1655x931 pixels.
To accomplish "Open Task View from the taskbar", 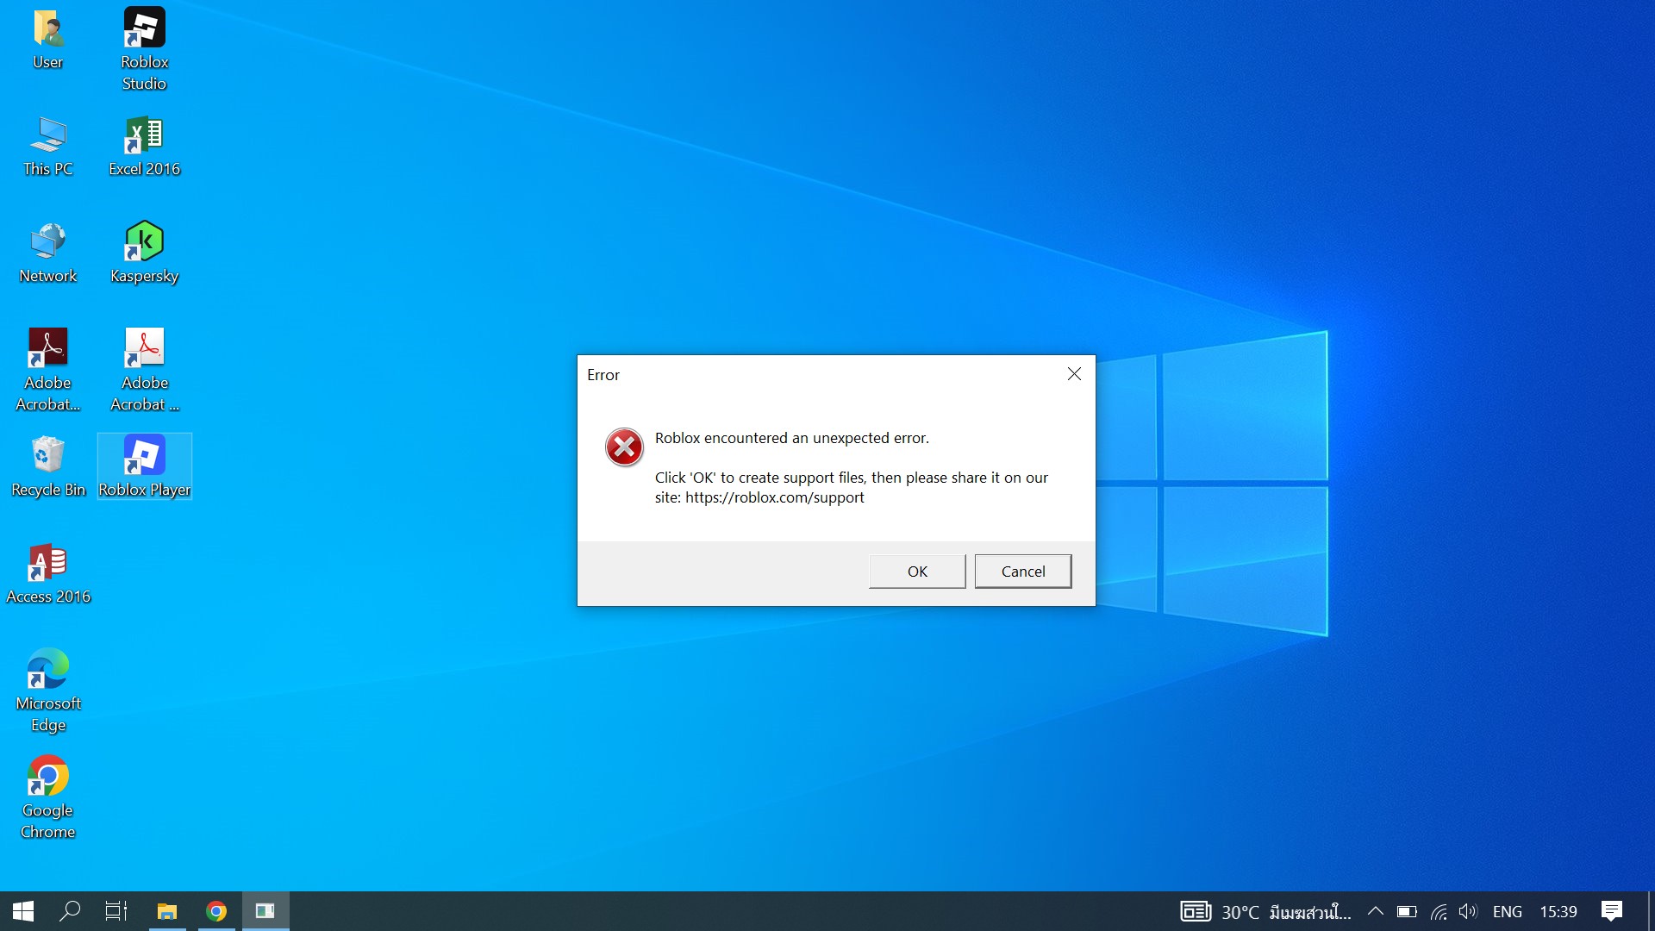I will [116, 911].
